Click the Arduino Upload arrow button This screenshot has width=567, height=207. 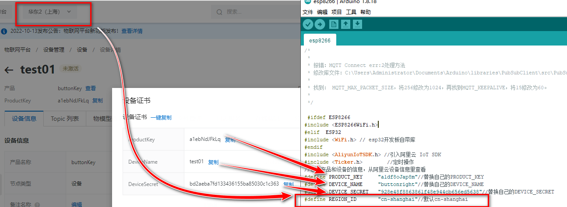coord(320,24)
